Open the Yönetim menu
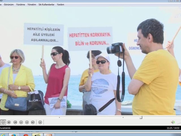This screenshot has width=181, height=136. coord(32,5)
